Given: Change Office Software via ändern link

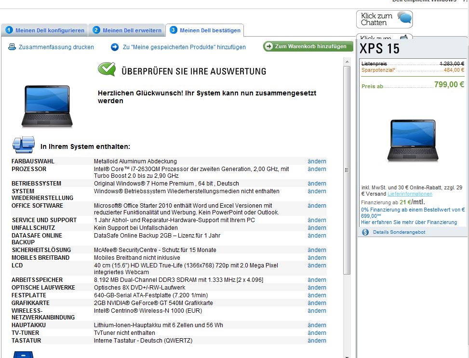Looking at the screenshot, I should pyautogui.click(x=317, y=205).
